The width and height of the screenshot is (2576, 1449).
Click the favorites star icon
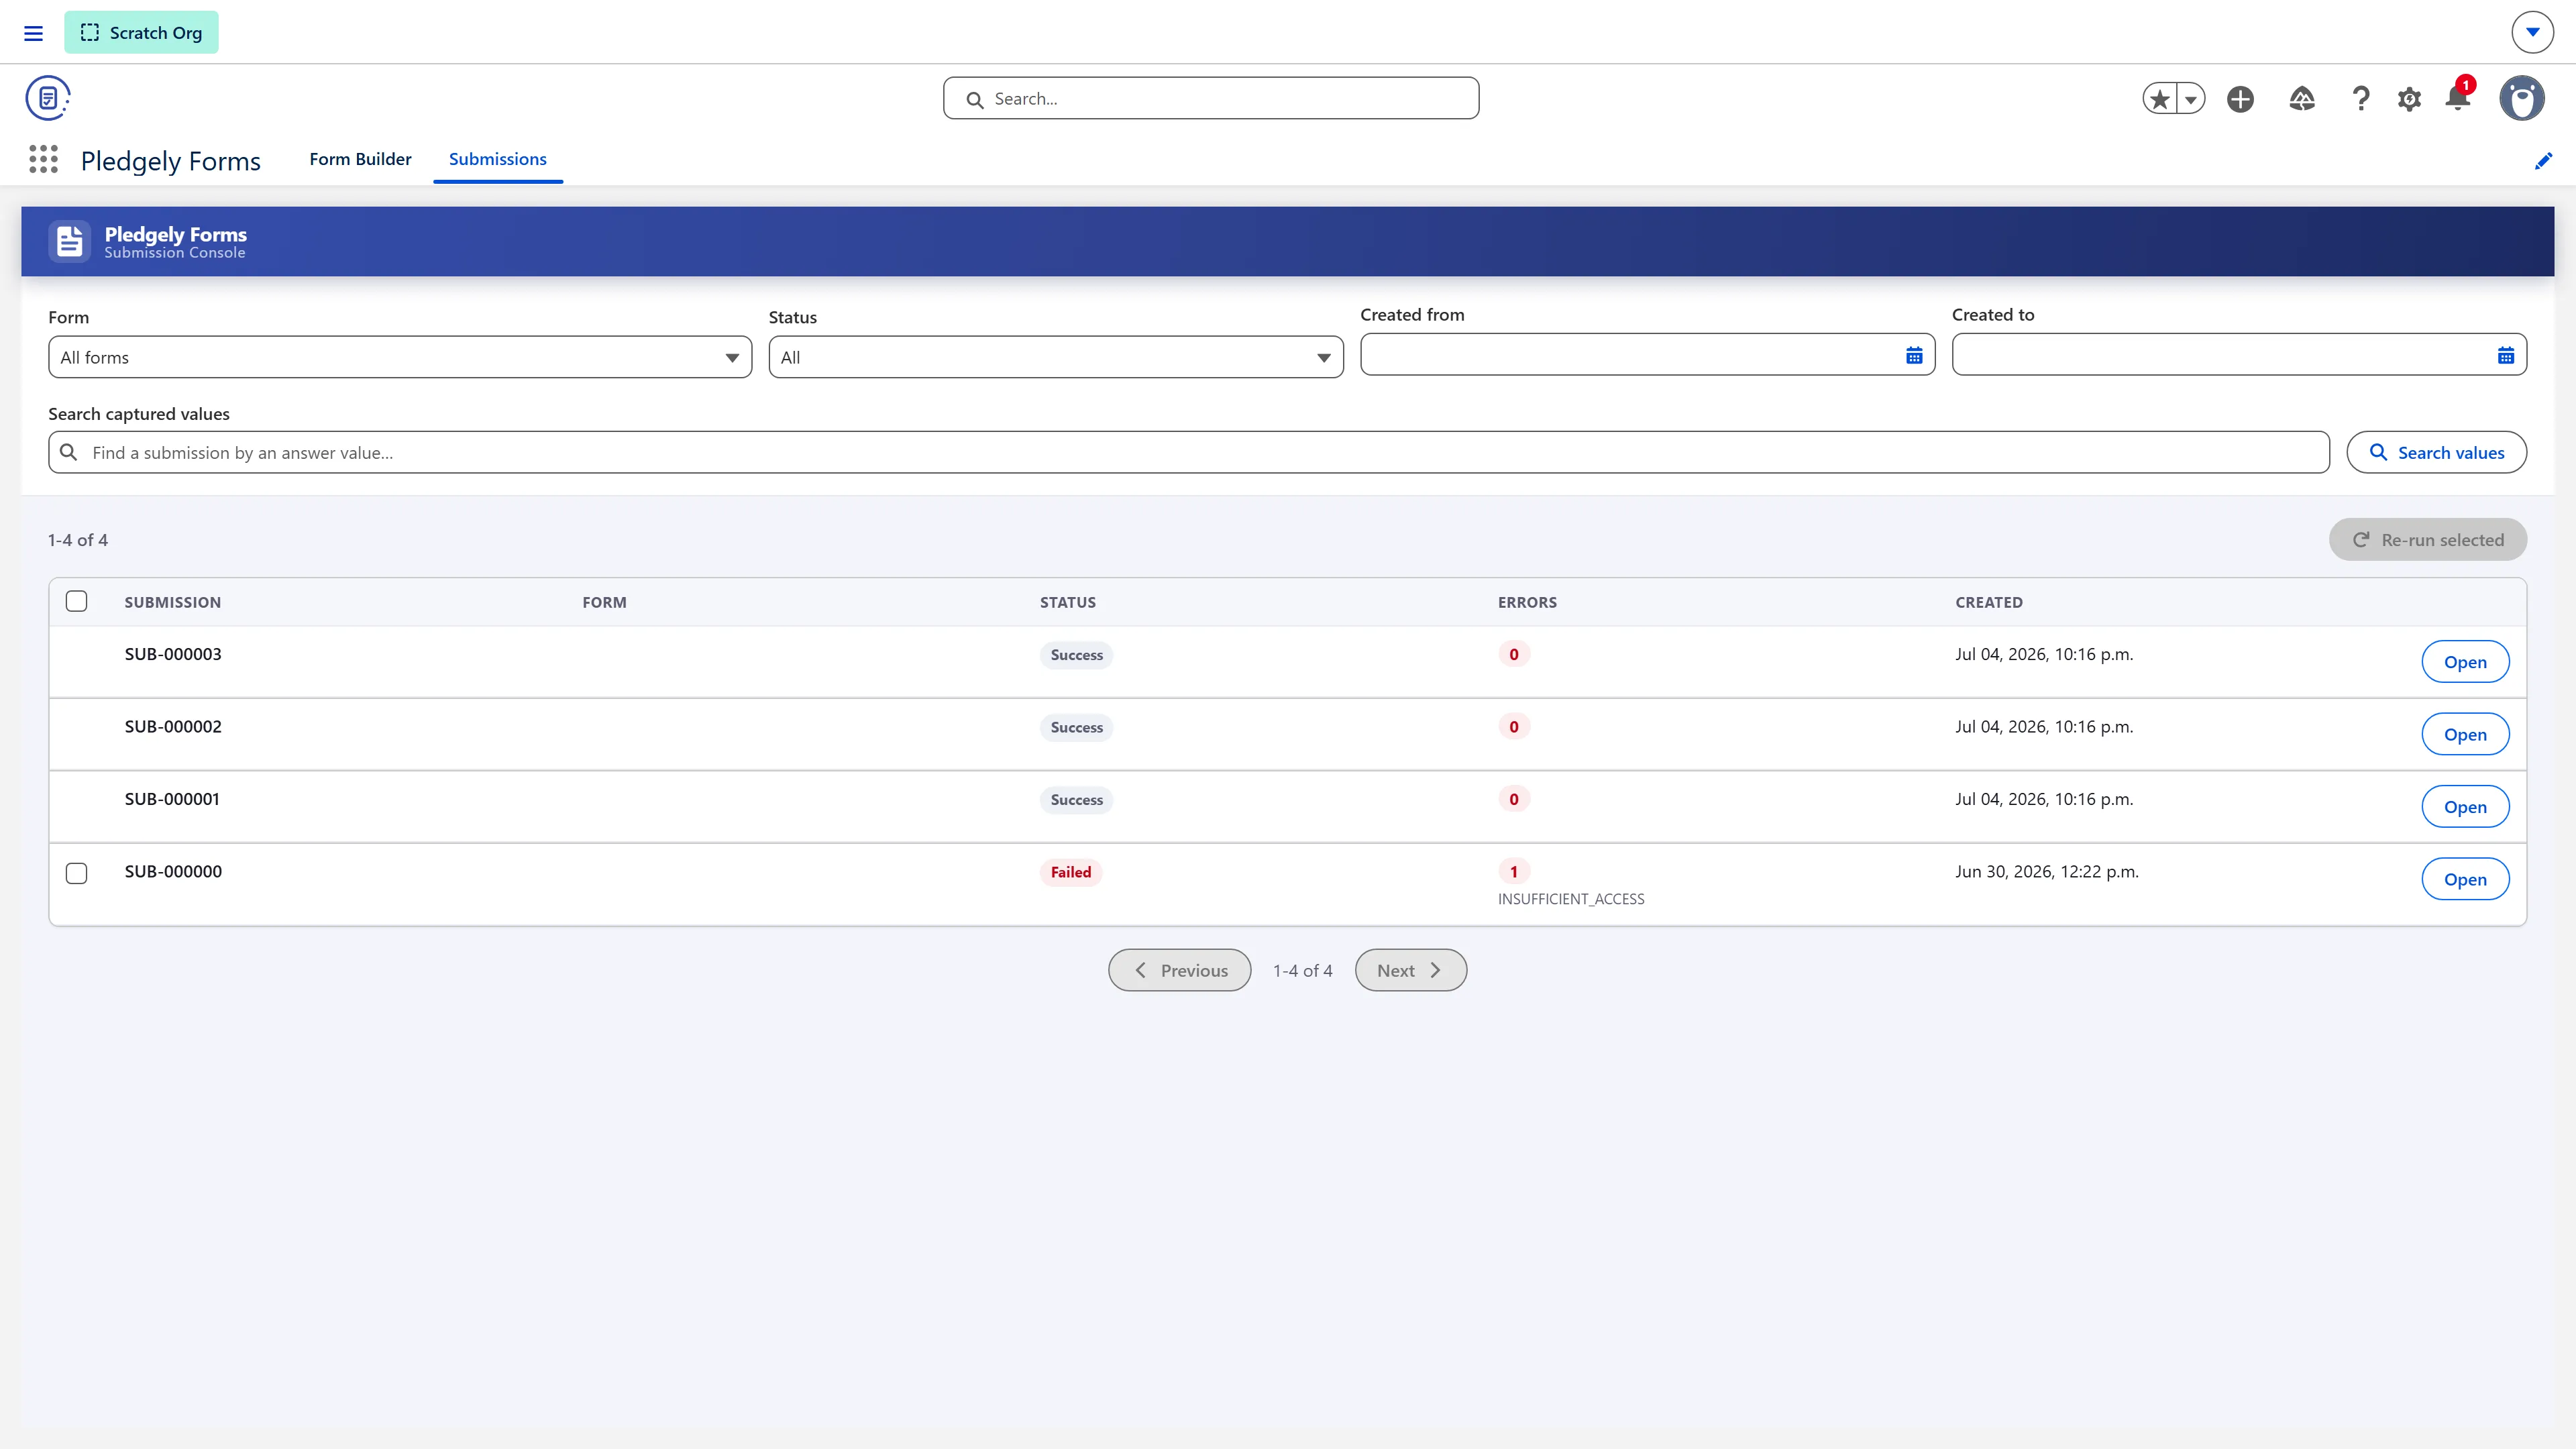tap(2160, 99)
